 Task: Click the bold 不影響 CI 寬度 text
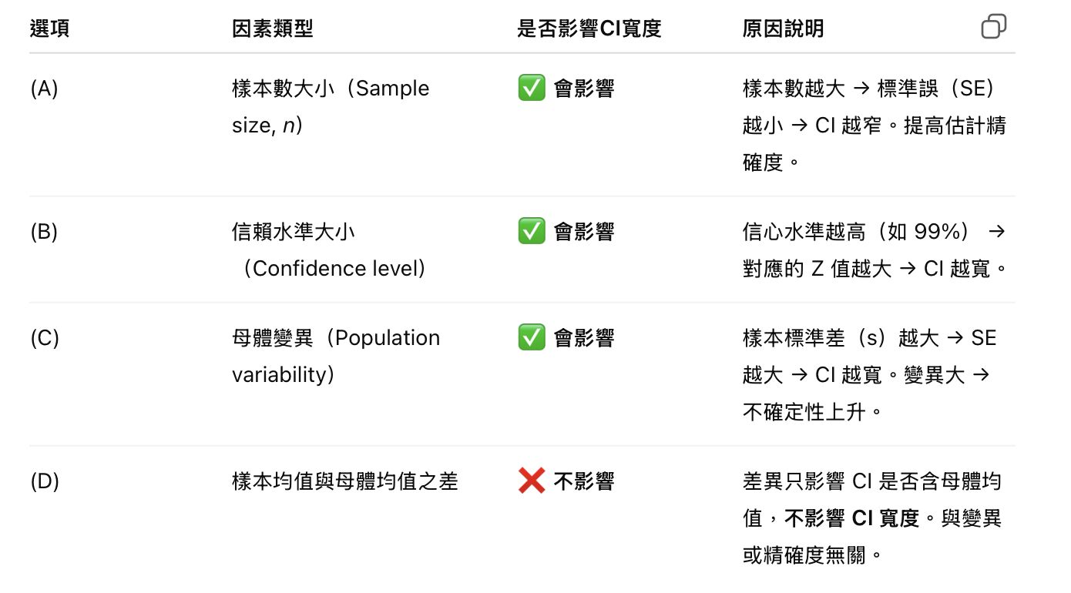click(852, 518)
